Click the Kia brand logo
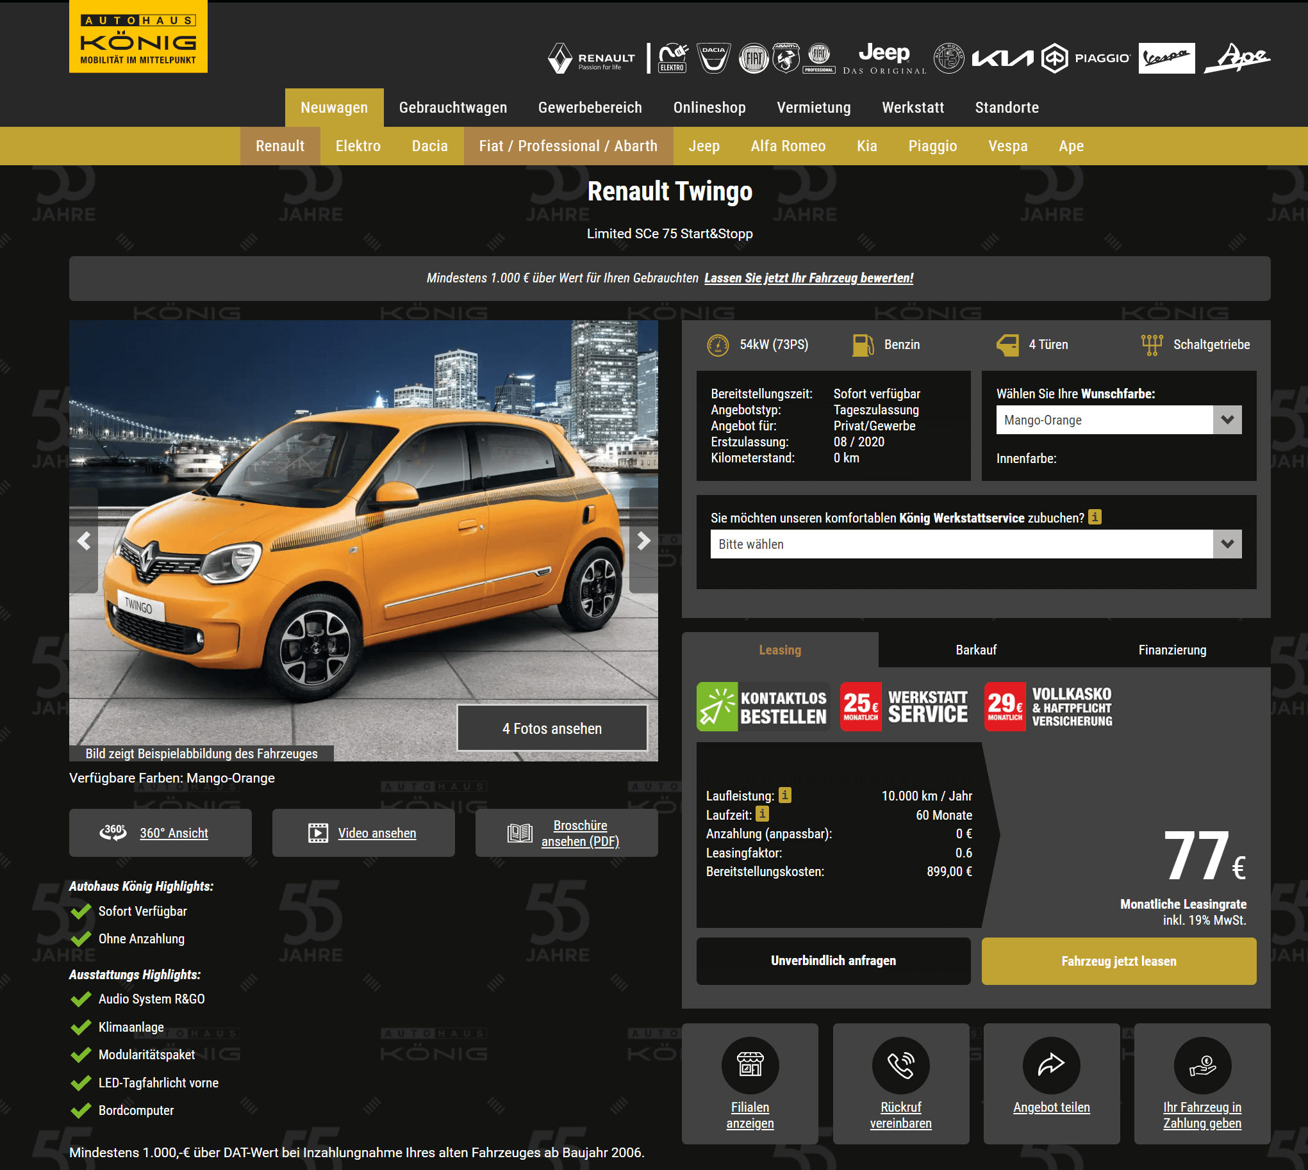Screen dimensions: 1308x1170 (1002, 58)
